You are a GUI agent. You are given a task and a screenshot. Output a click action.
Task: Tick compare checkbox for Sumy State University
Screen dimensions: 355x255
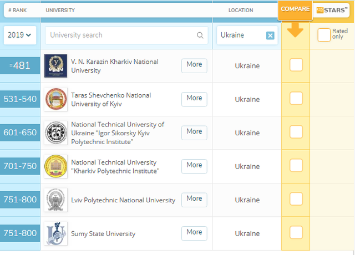[296, 232]
